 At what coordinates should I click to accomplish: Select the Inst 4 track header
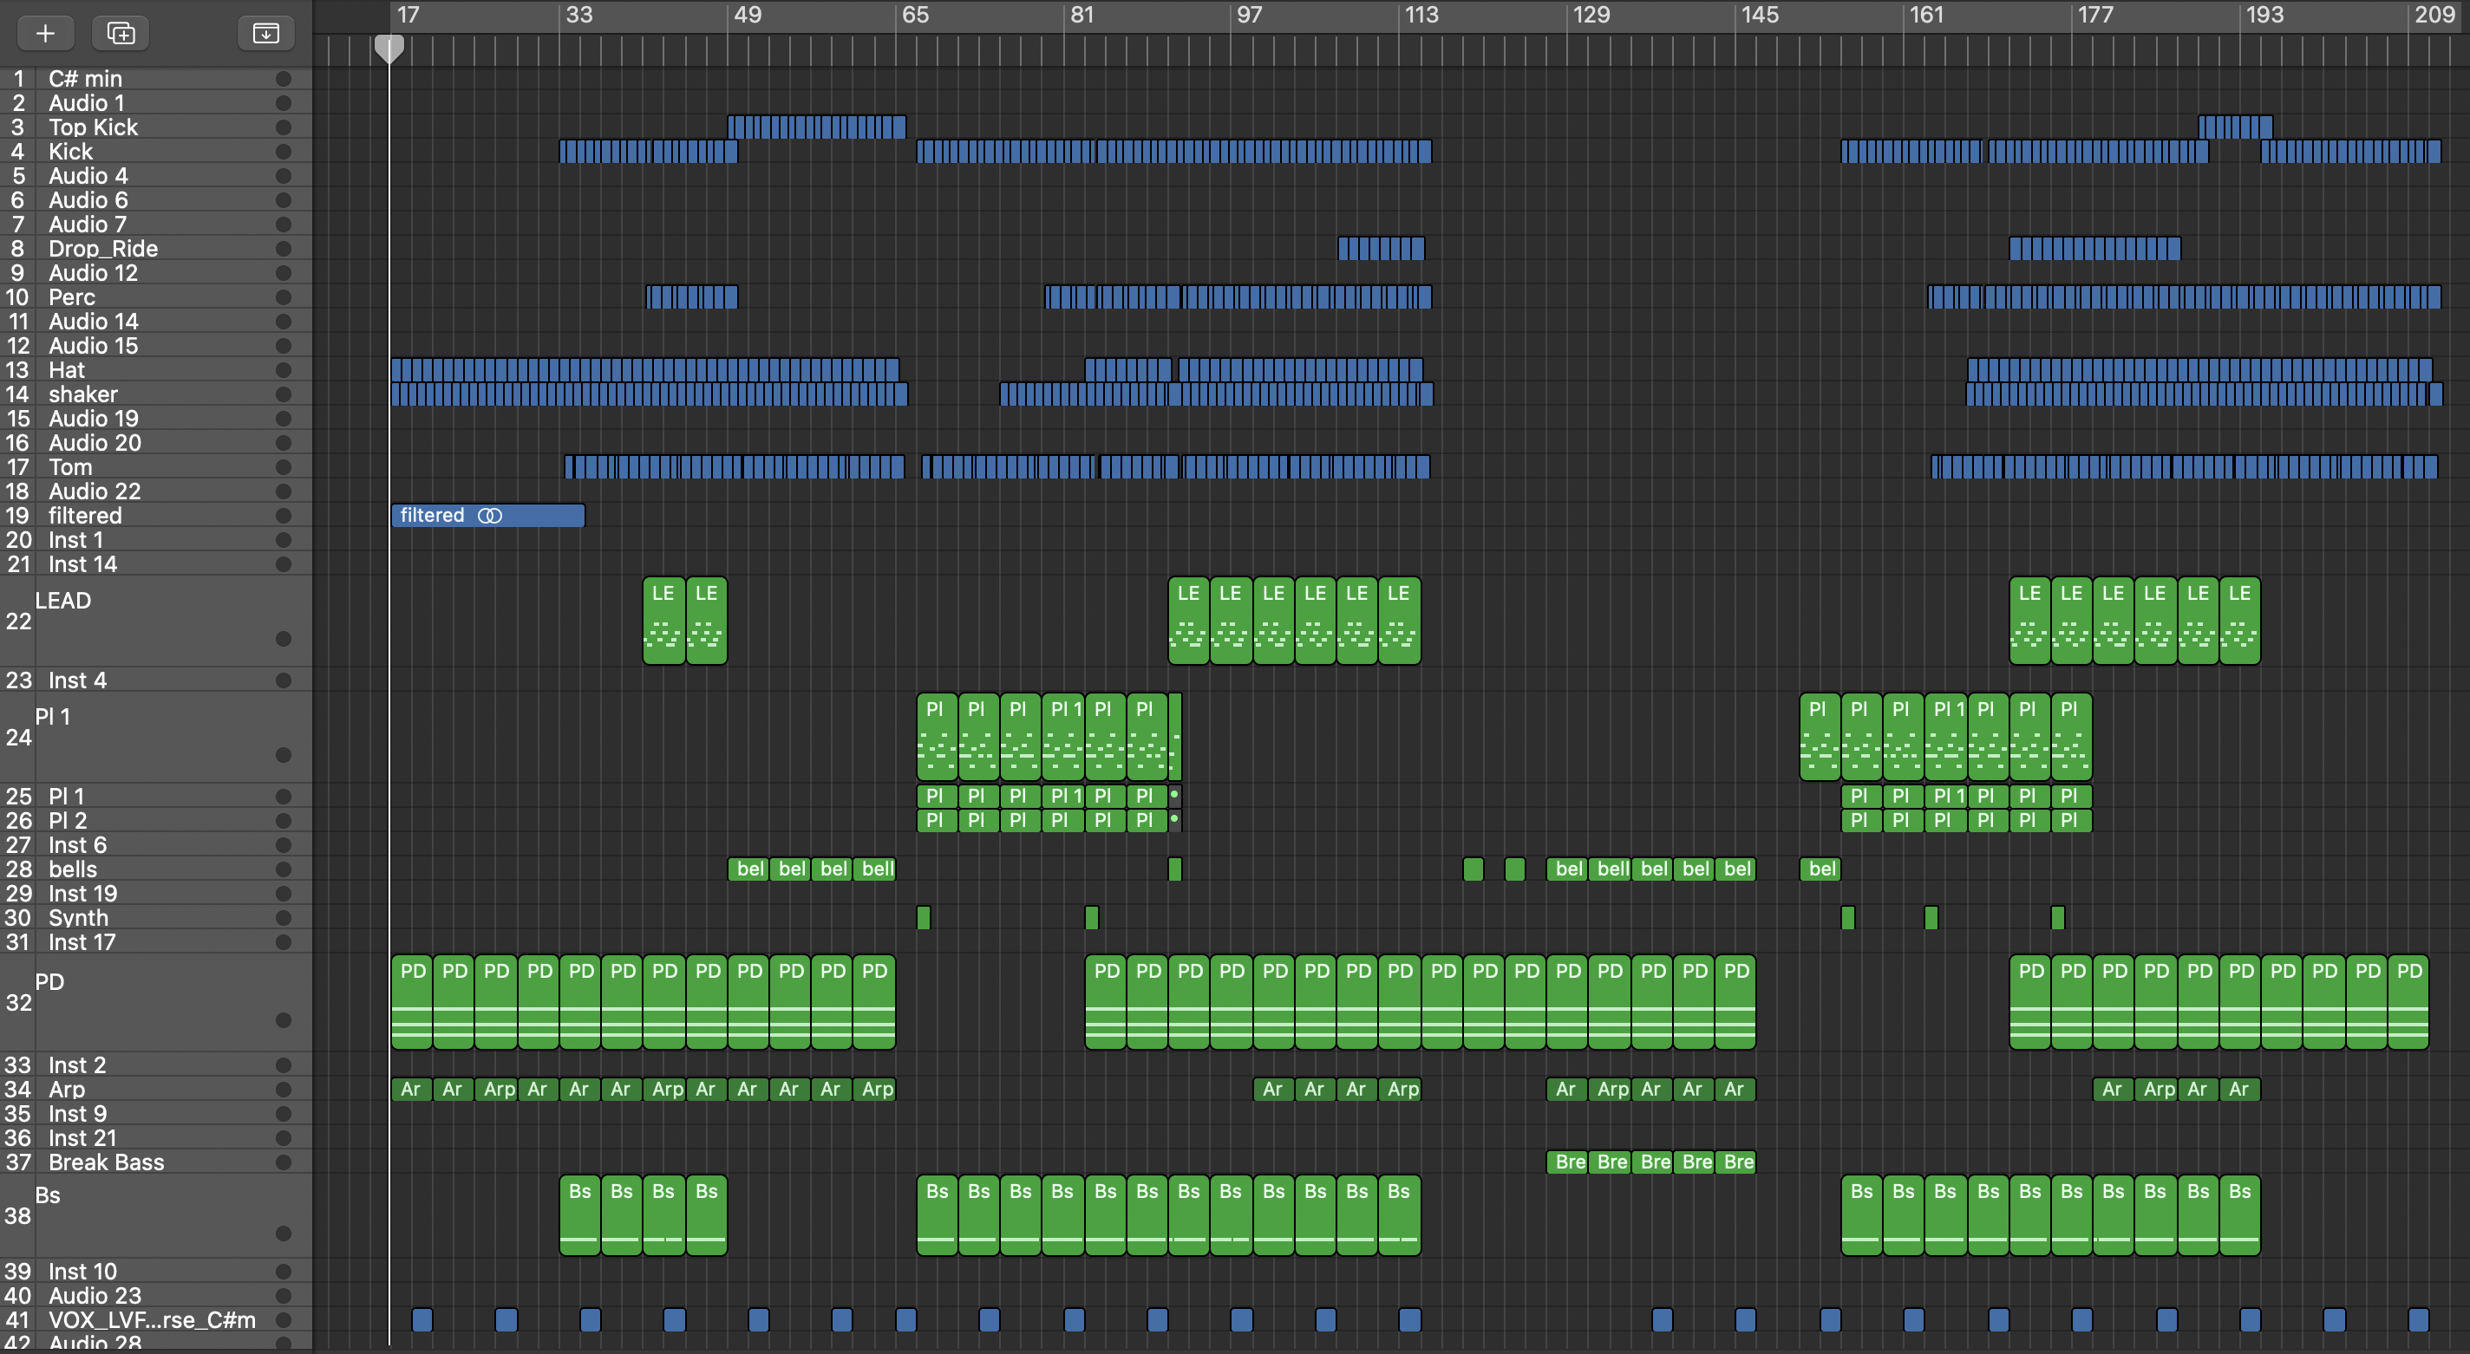coord(155,680)
